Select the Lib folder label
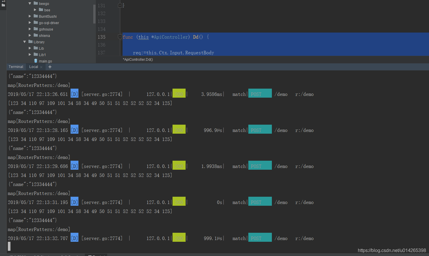Viewport: 429px width, 256px height. 41,49
